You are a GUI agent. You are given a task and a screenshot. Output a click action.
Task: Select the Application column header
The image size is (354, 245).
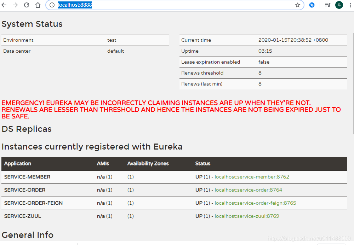pos(17,164)
